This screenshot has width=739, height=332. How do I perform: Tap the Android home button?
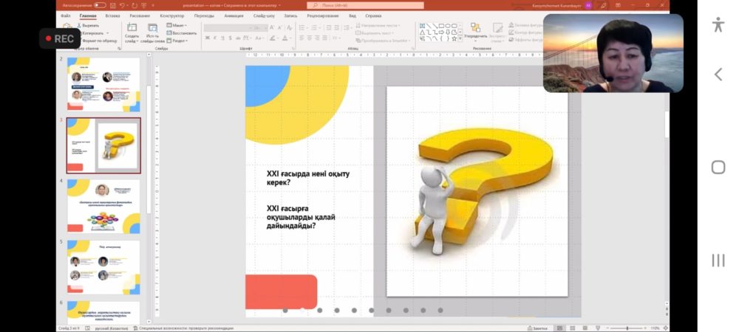coord(718,167)
